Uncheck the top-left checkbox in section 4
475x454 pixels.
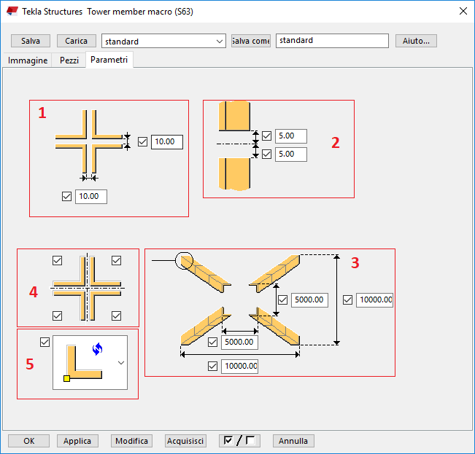[x=58, y=260]
